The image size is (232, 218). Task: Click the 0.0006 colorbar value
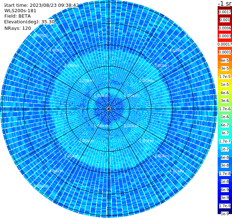click(x=225, y=28)
